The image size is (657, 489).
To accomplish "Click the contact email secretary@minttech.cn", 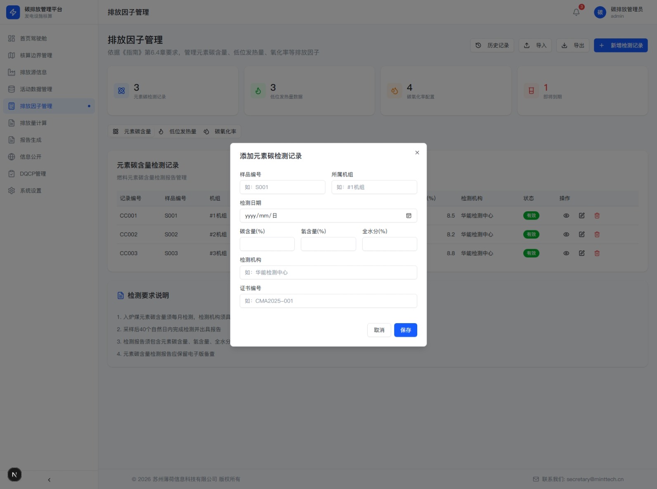I will tap(595, 480).
